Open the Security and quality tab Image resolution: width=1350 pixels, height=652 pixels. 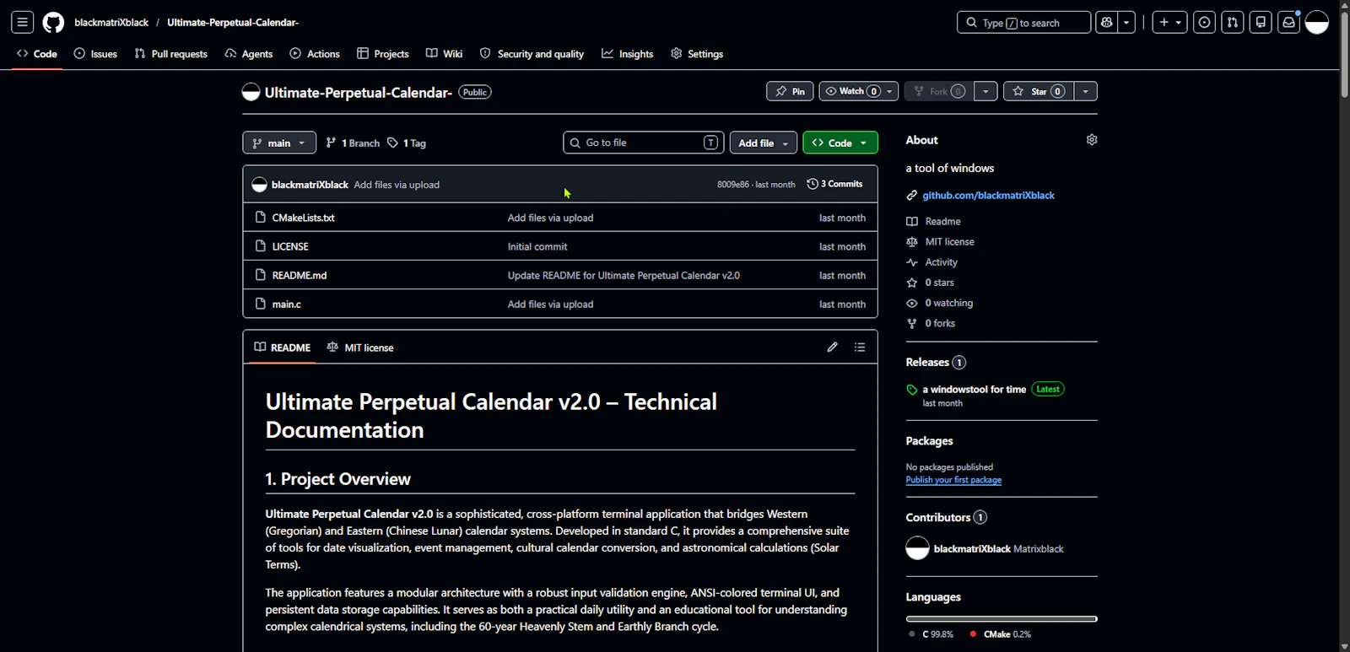coord(532,54)
